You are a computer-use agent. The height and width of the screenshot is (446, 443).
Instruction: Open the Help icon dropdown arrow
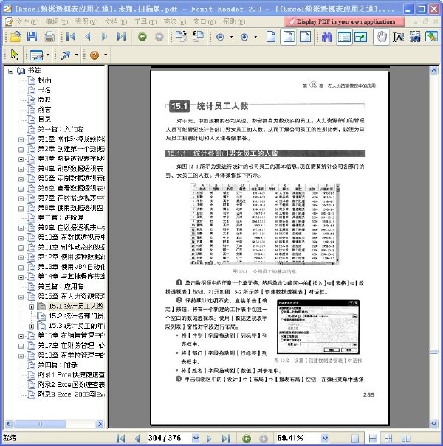tap(106, 55)
